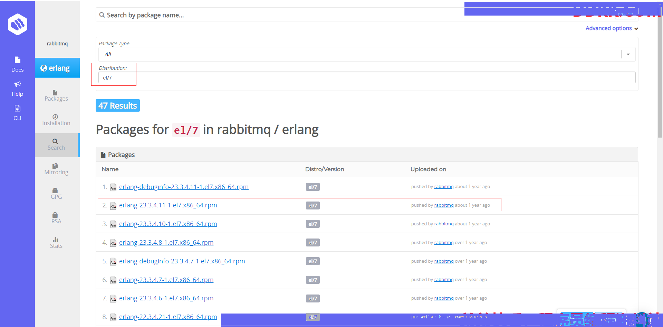Open erlang-debuginfo-23.3.4.11-1.el7 package link
This screenshot has width=663, height=327.
184,187
